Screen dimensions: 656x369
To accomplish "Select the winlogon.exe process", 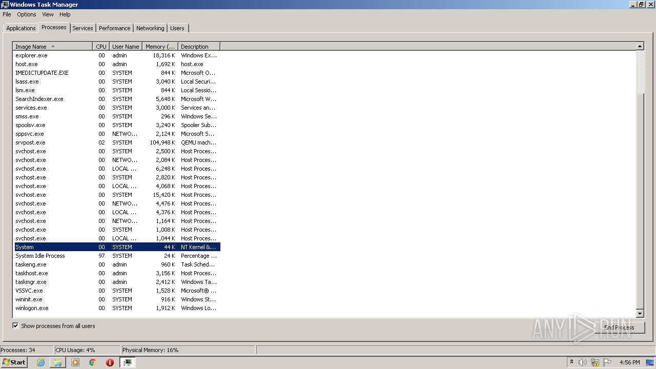I will (117, 308).
